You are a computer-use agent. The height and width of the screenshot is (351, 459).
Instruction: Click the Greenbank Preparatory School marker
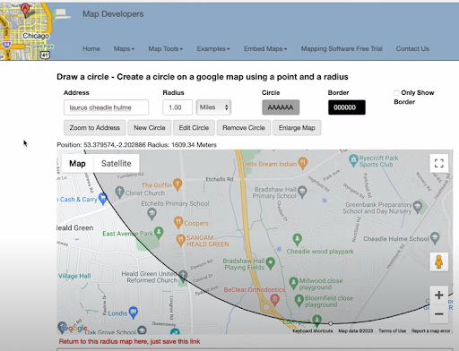(418, 206)
